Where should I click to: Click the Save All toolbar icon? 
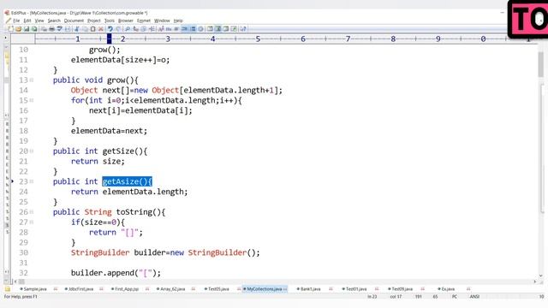coord(34,29)
